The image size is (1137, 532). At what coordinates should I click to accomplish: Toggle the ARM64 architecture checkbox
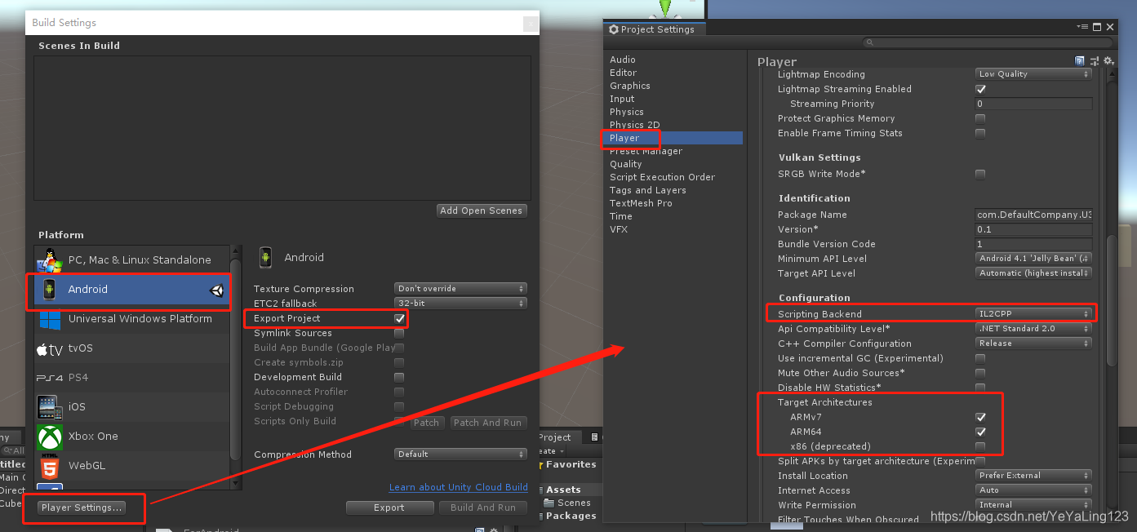tap(980, 432)
